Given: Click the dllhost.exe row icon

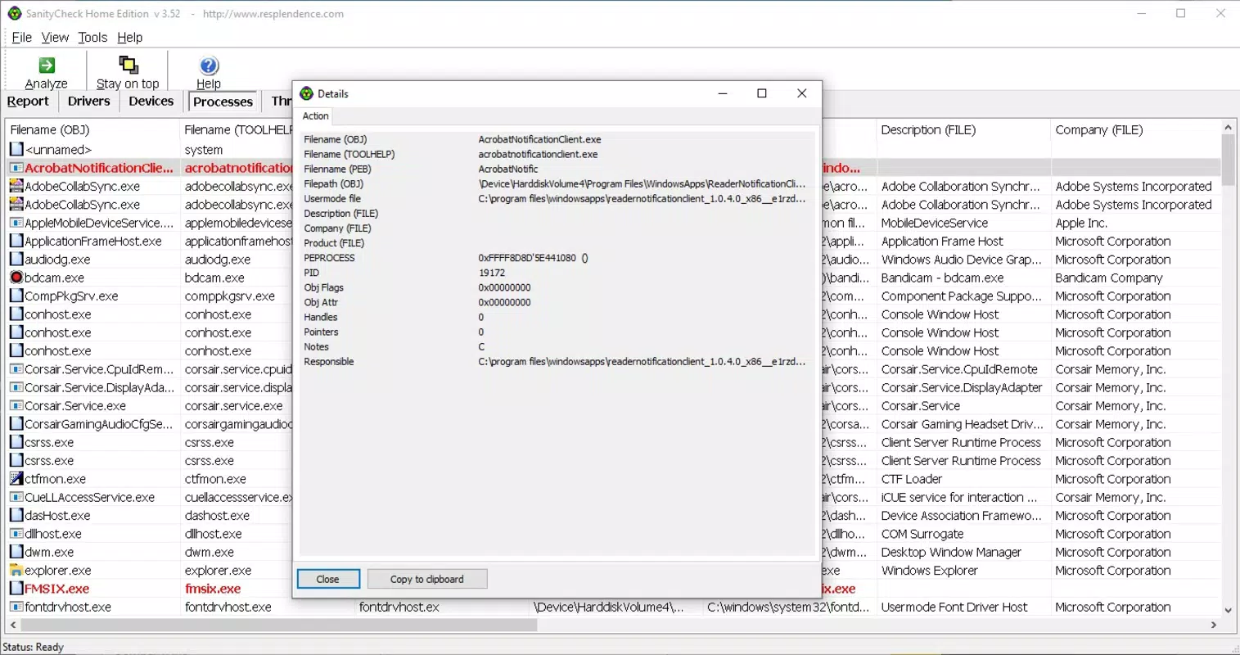Looking at the screenshot, I should point(16,534).
